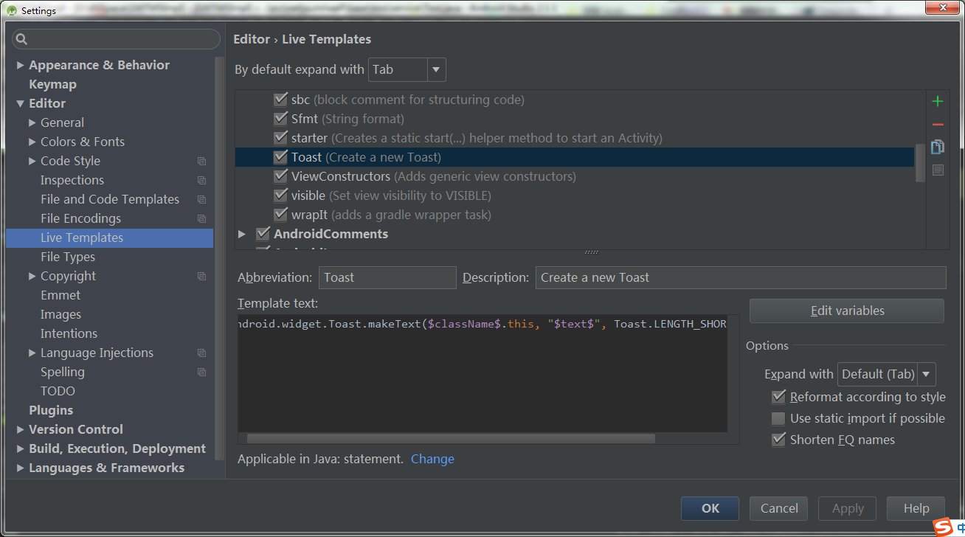Click the magnifier icon in the search box
Image resolution: width=965 pixels, height=537 pixels.
[21, 39]
